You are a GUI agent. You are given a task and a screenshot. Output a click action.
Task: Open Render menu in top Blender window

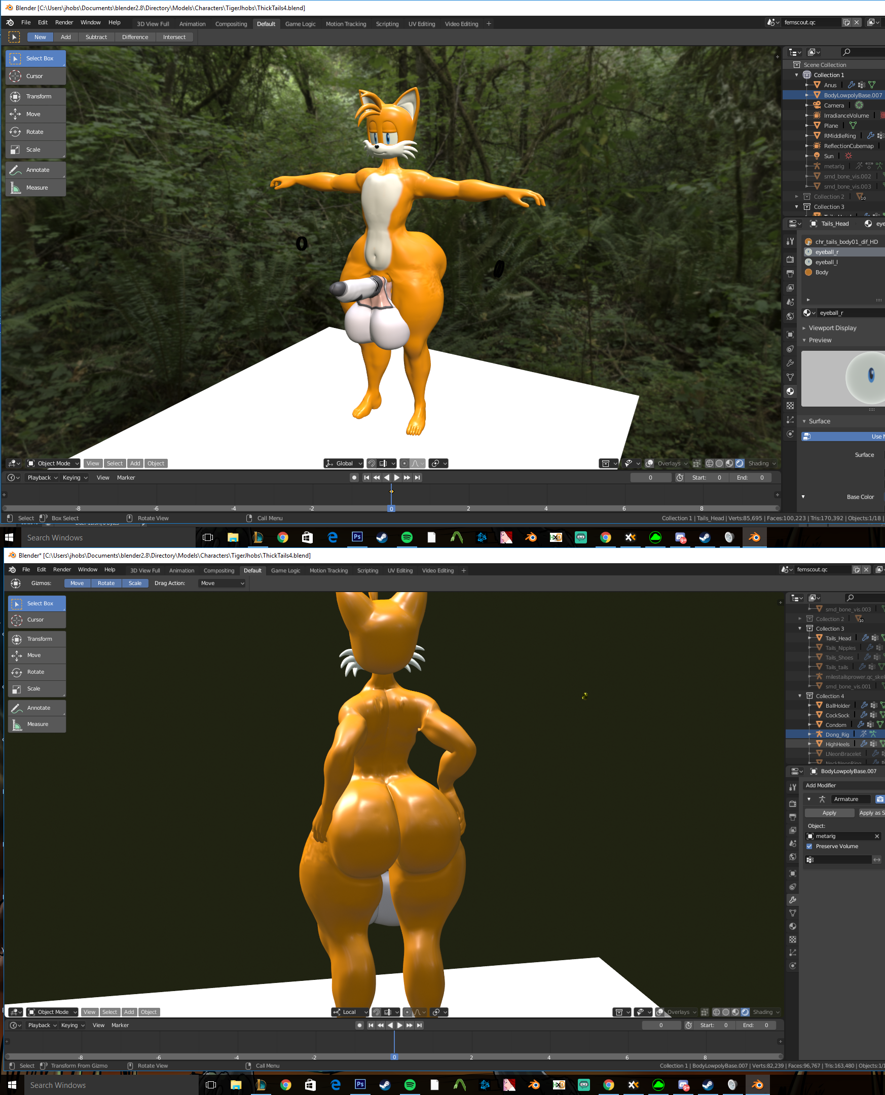pos(64,22)
